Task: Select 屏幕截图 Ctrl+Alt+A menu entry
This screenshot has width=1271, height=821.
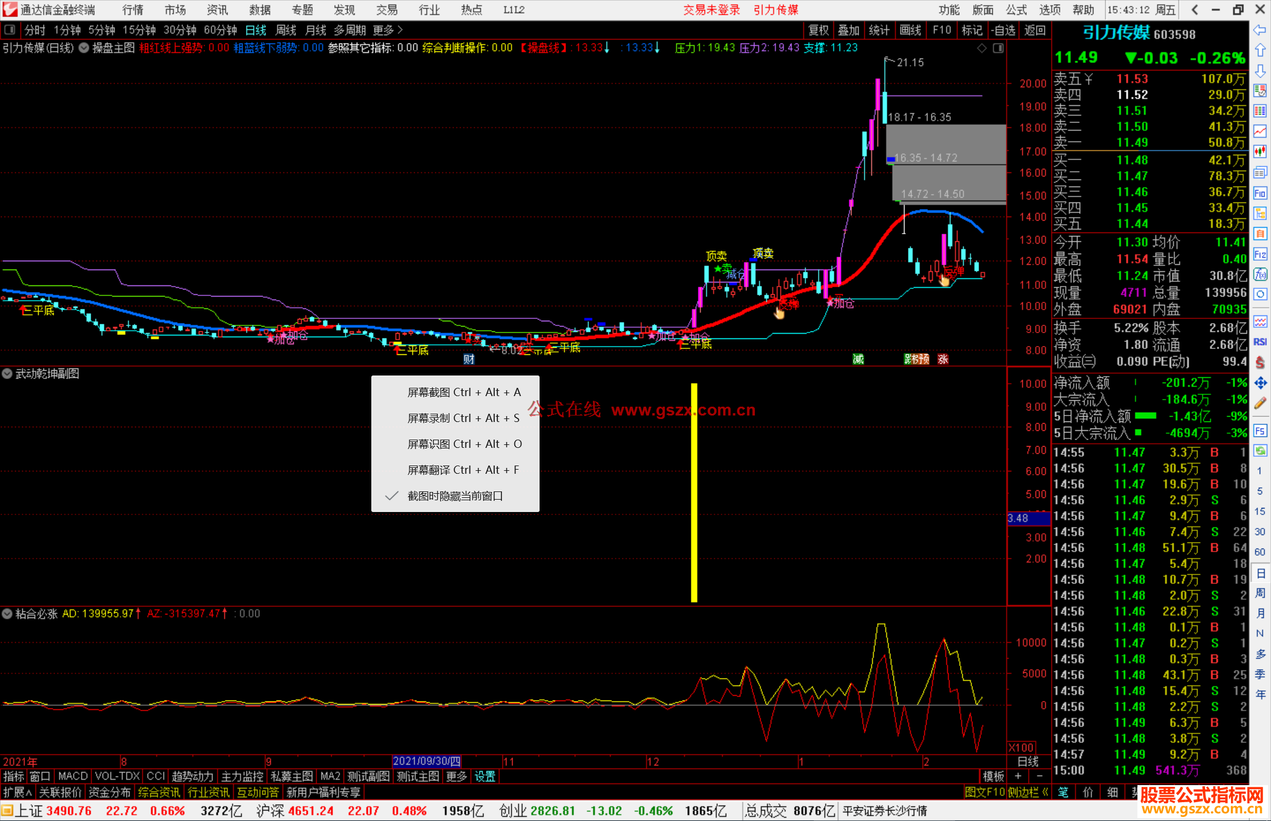Action: (455, 393)
